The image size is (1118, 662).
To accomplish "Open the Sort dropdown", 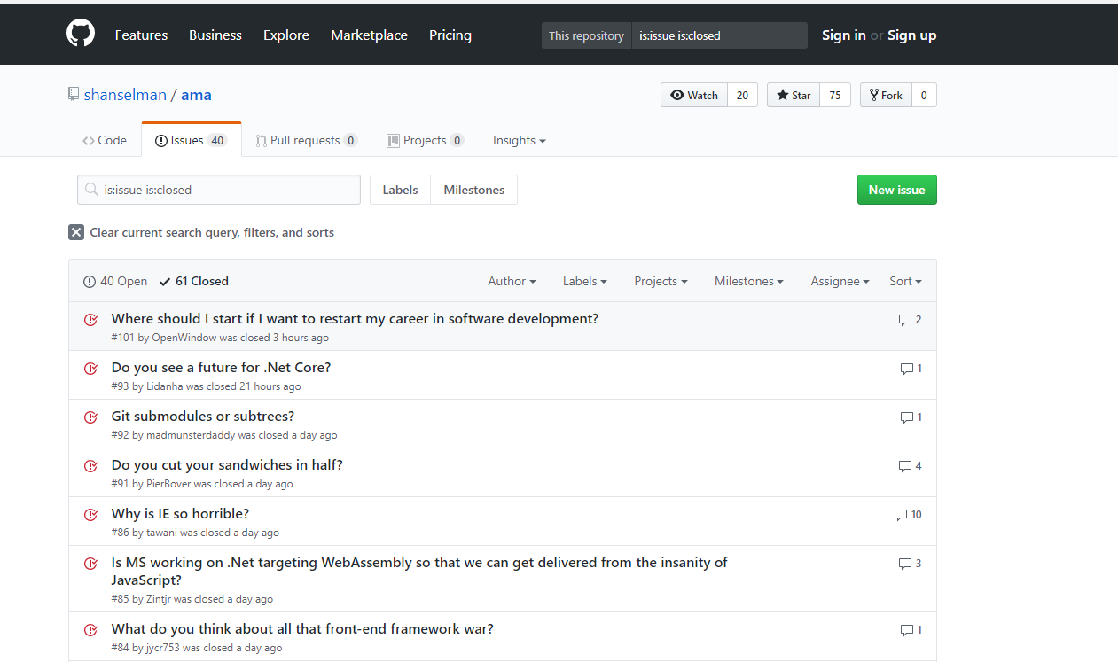I will pos(905,281).
